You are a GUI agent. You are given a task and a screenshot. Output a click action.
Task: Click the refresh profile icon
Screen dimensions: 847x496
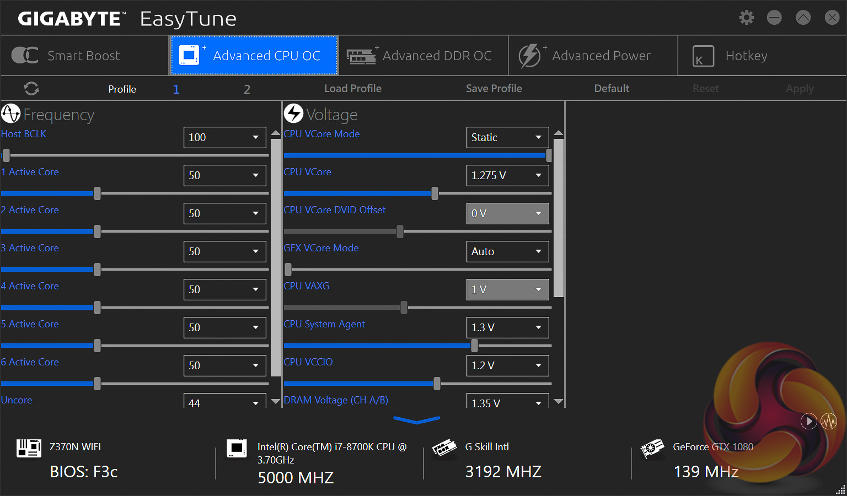[x=31, y=89]
